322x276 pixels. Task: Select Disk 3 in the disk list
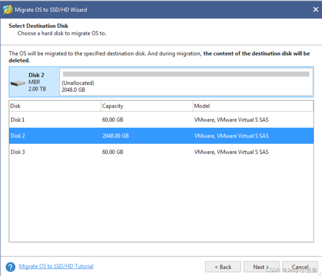[89, 152]
